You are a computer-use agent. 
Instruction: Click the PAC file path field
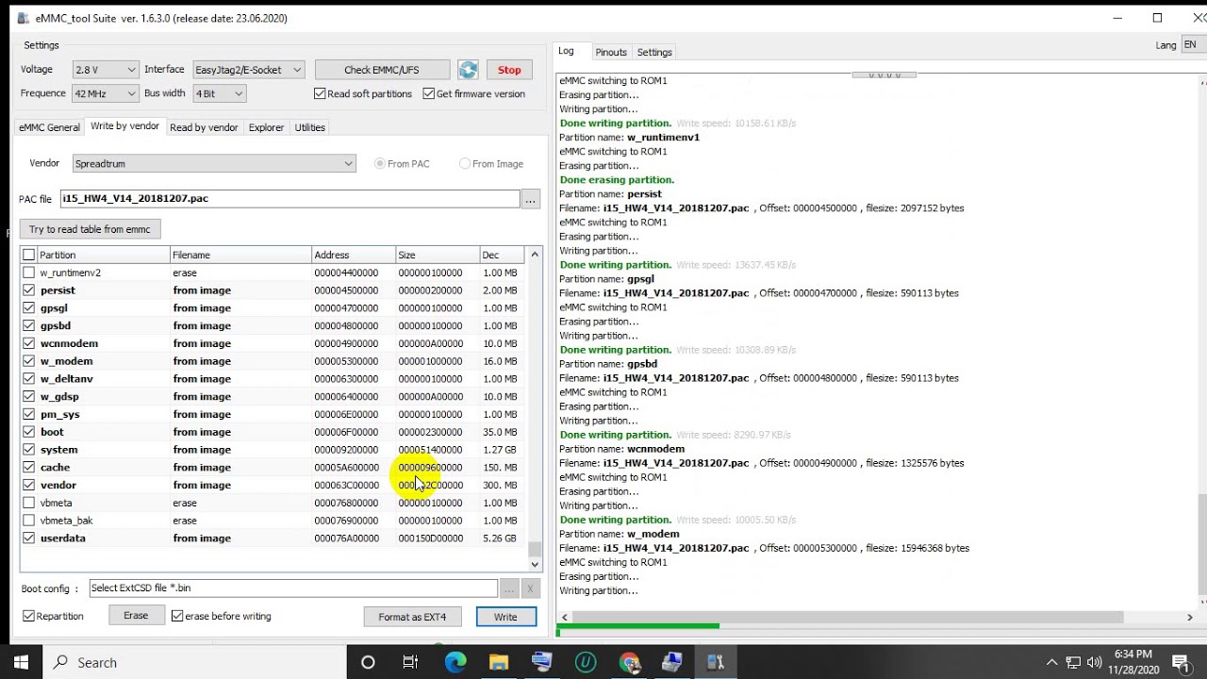[x=289, y=199]
